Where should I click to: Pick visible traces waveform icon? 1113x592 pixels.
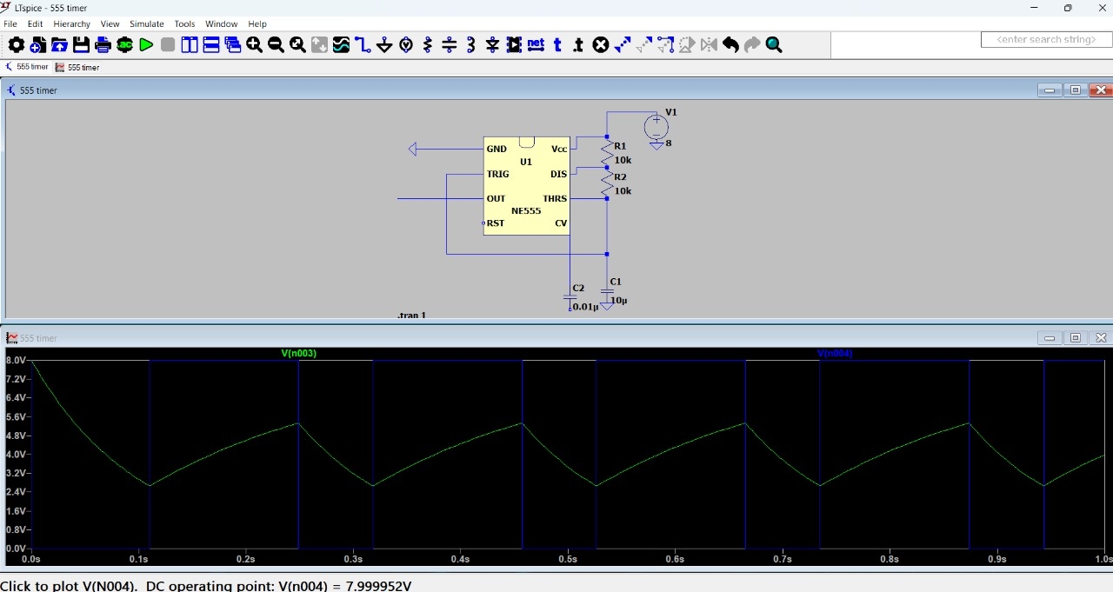341,45
